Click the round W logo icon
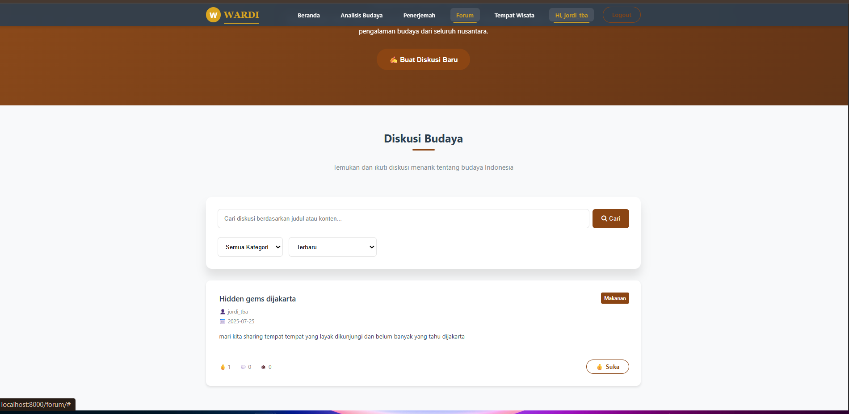Viewport: 849px width, 414px height. coord(213,15)
